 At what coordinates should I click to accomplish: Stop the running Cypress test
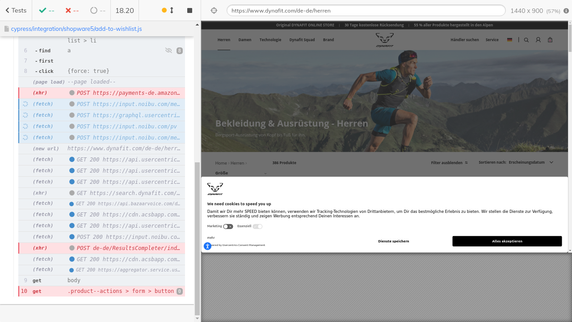189,10
